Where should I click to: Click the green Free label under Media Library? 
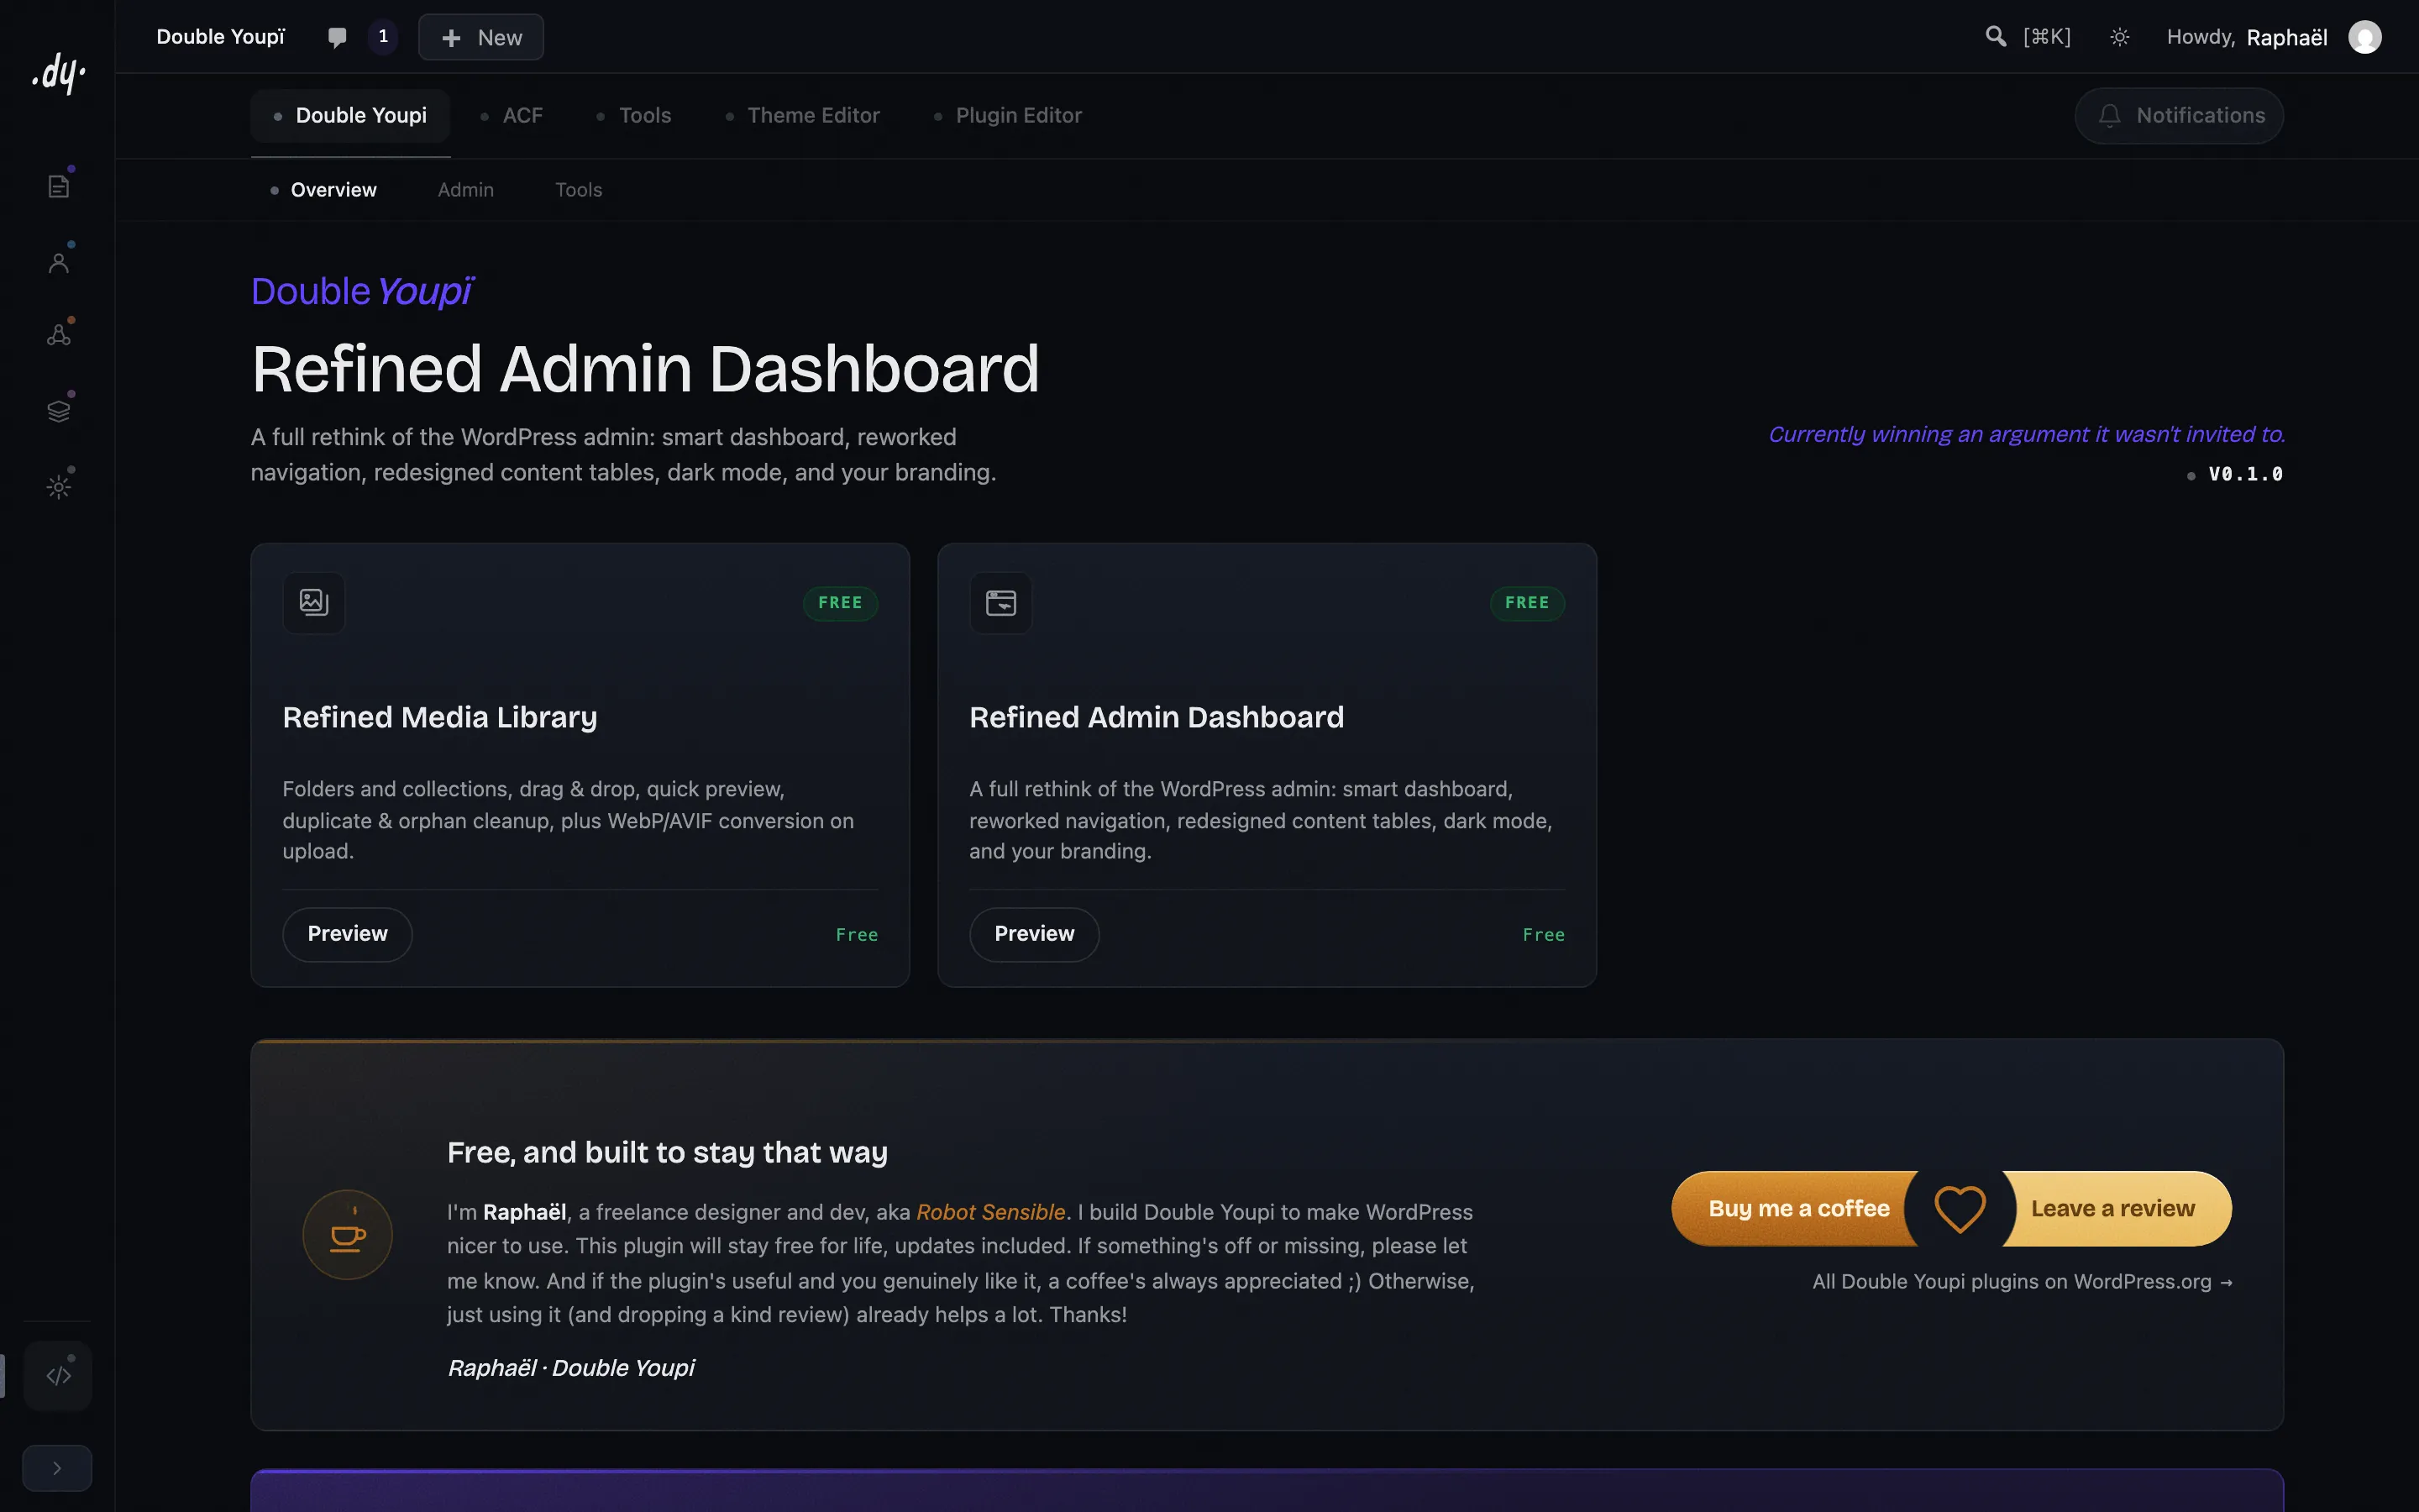pyautogui.click(x=857, y=935)
